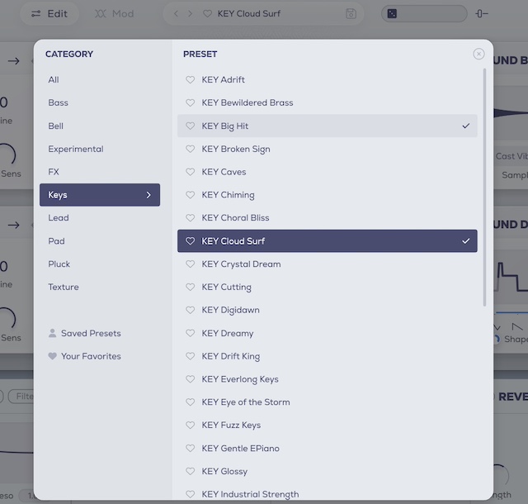Load the KEY Eye of the Storm preset
This screenshot has width=528, height=504.
coord(245,402)
